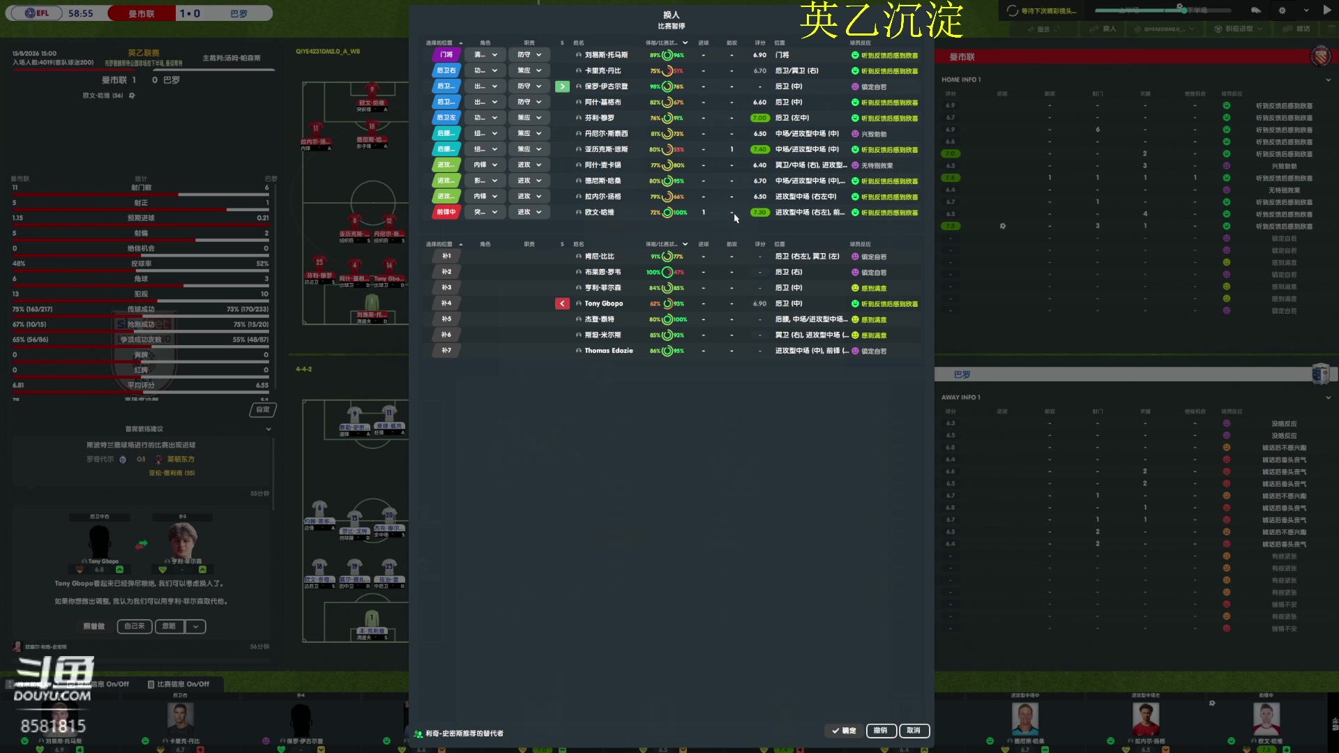Click the play resume match icon
Screen dimensions: 1339x753
(1326, 10)
